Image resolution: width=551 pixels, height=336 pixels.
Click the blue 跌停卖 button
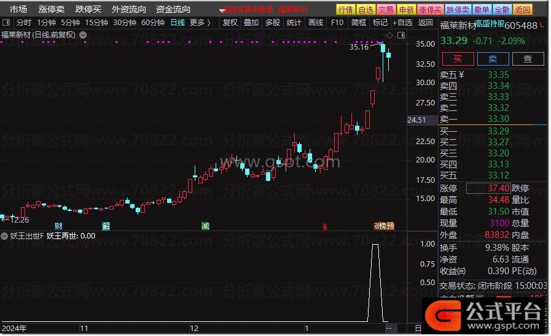click(x=458, y=10)
